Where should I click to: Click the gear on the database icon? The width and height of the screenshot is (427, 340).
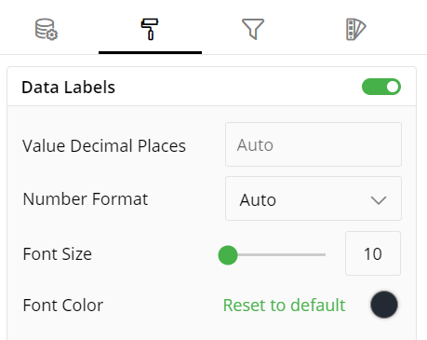(x=52, y=34)
